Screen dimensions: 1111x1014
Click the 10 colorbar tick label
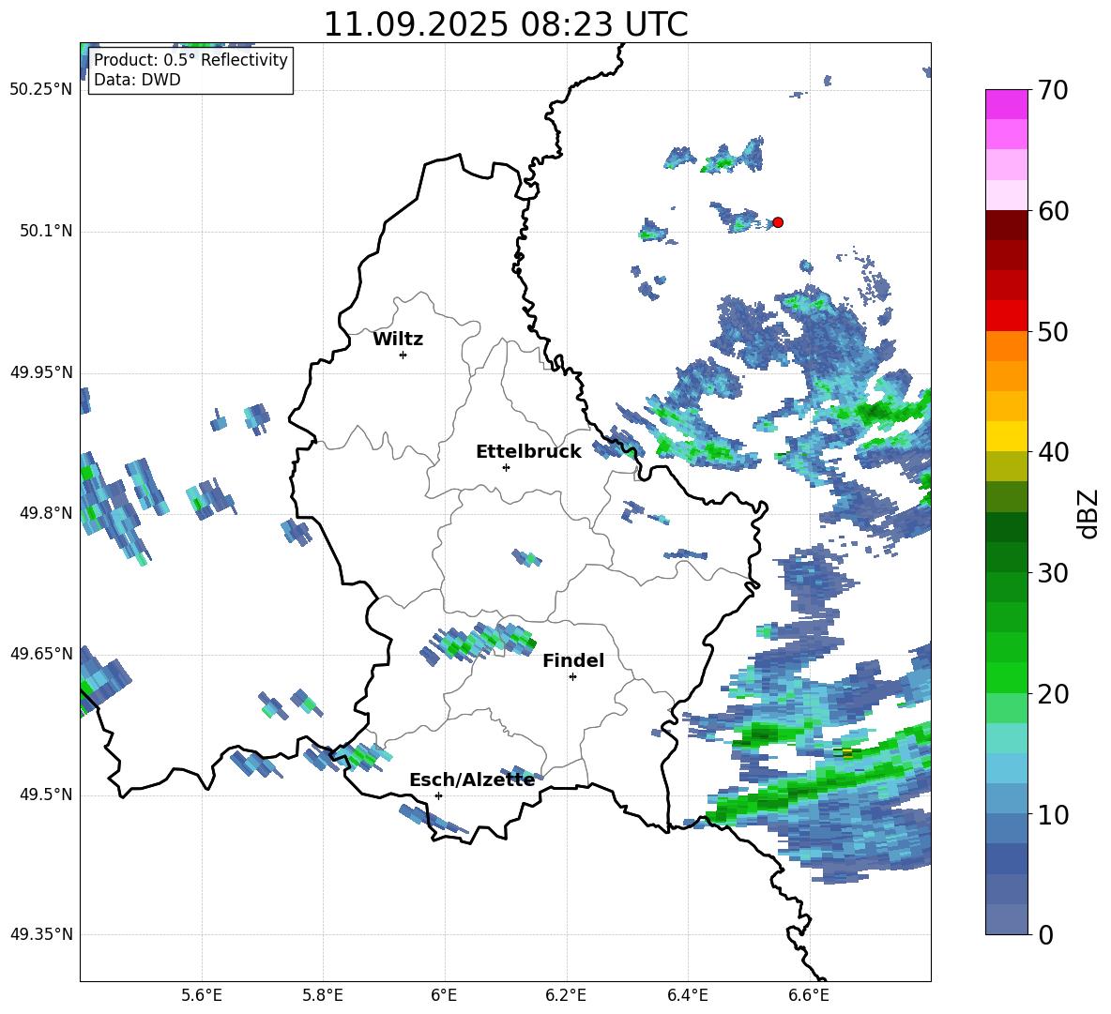(1053, 814)
